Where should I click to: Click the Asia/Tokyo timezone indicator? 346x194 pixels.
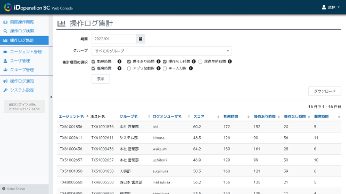[14, 189]
